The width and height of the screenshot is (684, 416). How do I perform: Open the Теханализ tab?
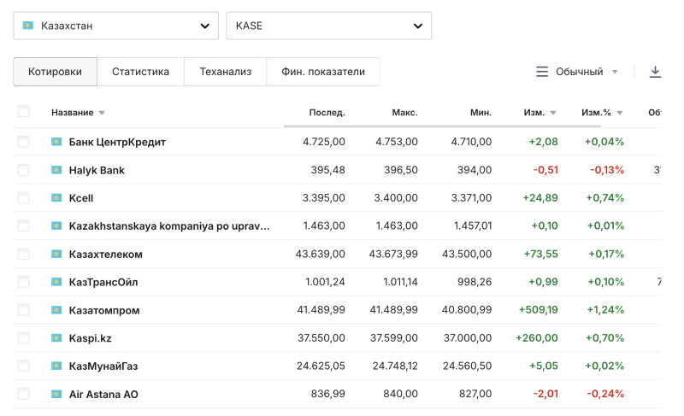[225, 72]
